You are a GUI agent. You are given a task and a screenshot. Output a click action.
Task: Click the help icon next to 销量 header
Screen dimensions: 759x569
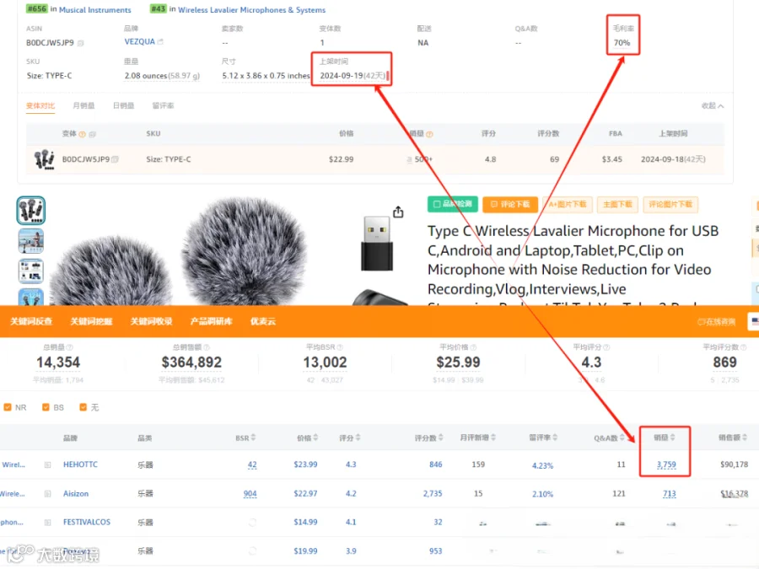pos(429,134)
